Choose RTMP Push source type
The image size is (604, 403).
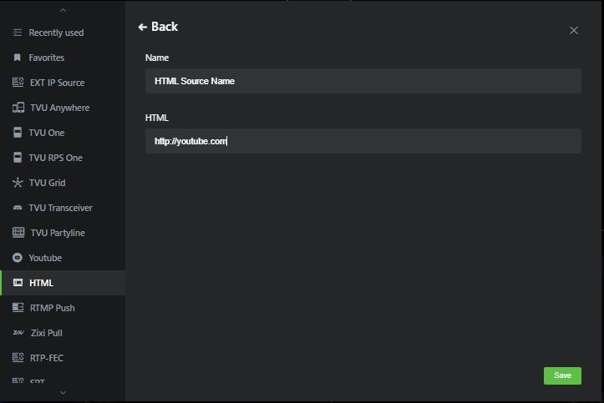[x=63, y=308]
